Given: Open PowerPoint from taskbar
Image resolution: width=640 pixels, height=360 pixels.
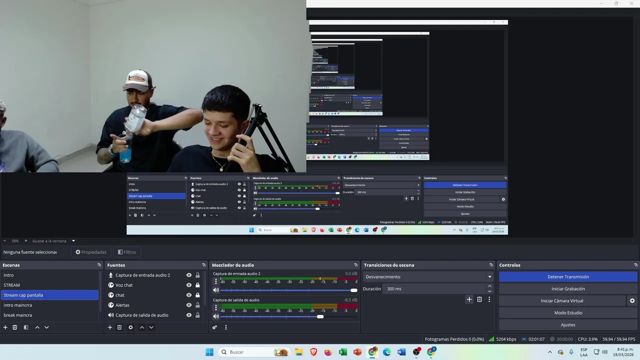Looking at the screenshot, I should pyautogui.click(x=357, y=352).
